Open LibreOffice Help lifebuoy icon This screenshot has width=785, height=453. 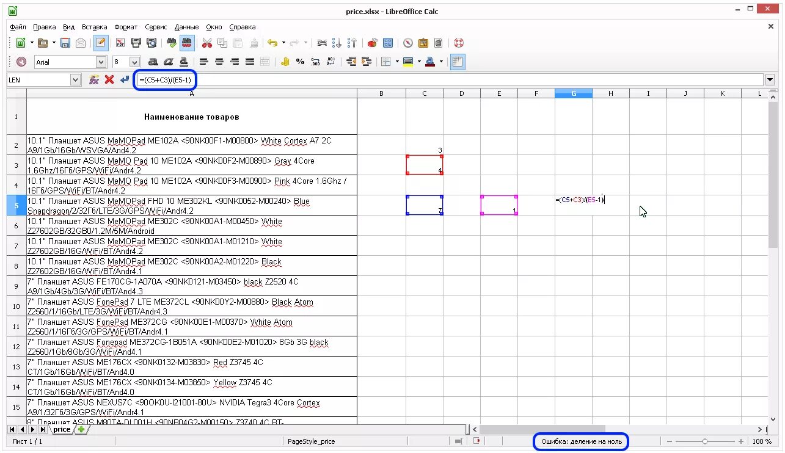[x=459, y=43]
